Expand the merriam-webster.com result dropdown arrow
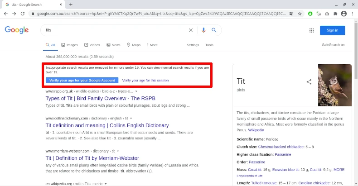 click(118, 151)
